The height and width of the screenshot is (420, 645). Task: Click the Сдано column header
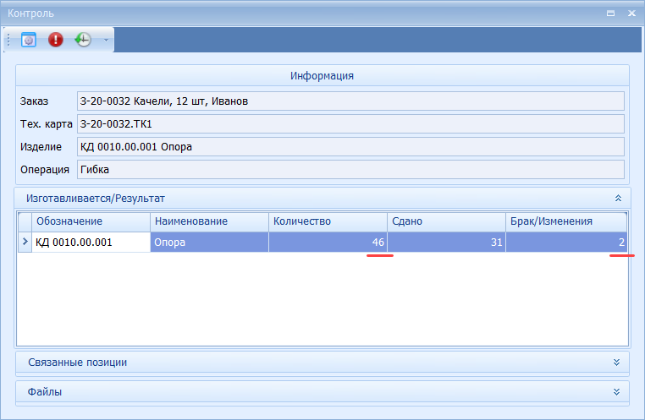pos(446,221)
